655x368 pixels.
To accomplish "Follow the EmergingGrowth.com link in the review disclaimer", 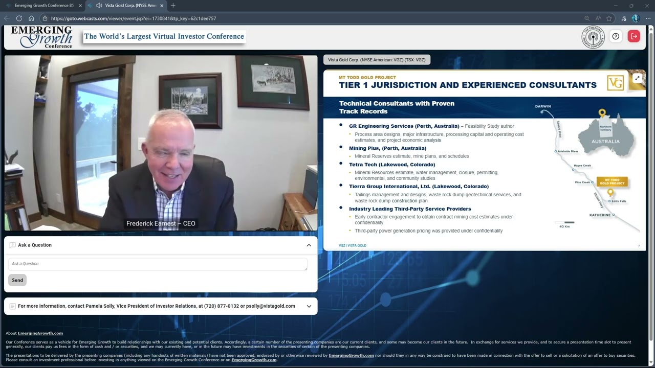I will [351, 355].
